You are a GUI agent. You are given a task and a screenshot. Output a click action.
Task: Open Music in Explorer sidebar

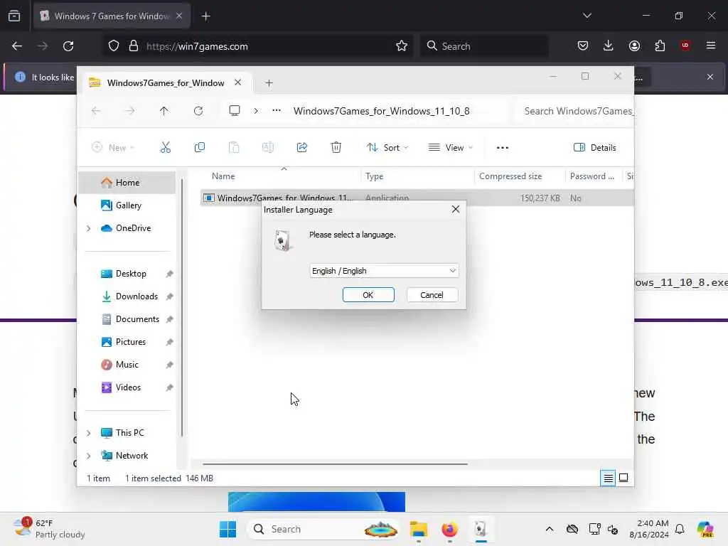pos(127,365)
